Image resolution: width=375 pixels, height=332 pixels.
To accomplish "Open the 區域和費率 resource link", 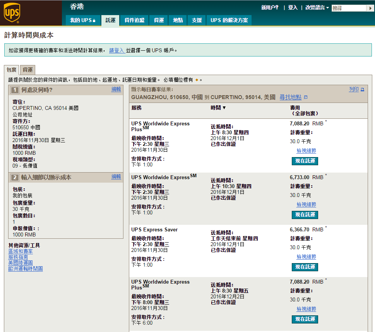I will pos(21,251).
